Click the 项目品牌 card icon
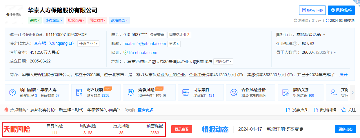Viewport: 360px width, 138px height. pos(12,92)
